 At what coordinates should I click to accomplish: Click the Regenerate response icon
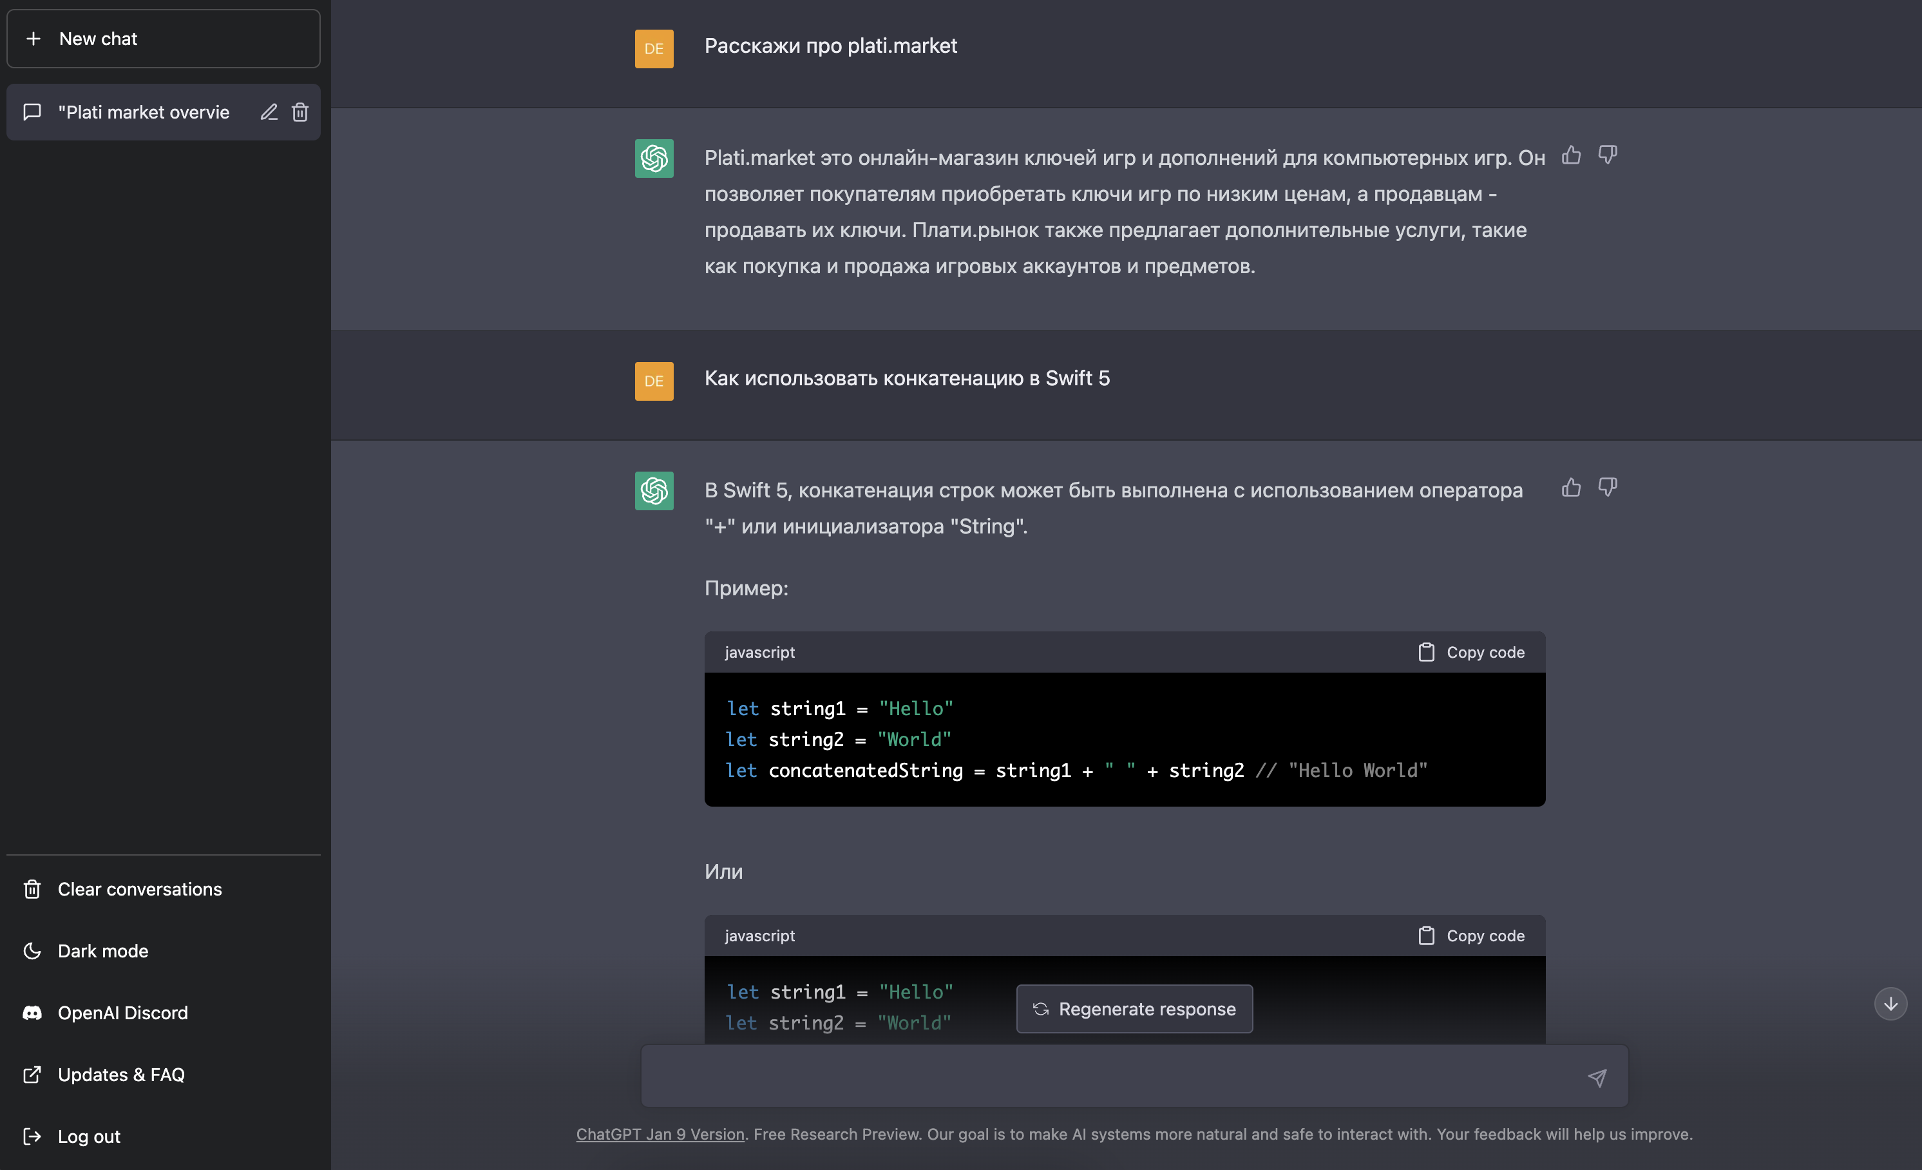pyautogui.click(x=1038, y=1008)
